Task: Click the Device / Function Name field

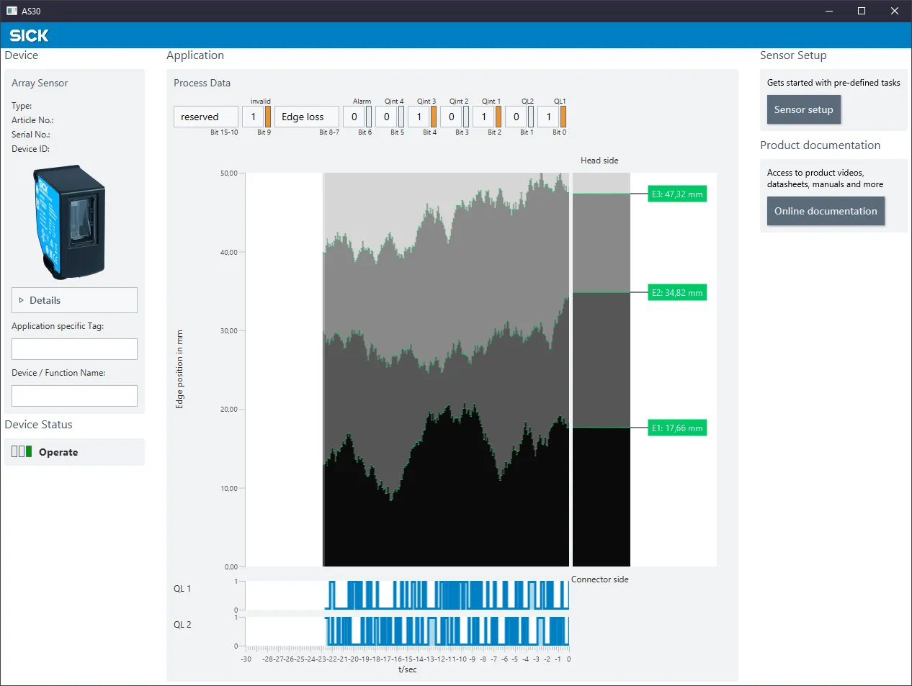Action: click(74, 396)
